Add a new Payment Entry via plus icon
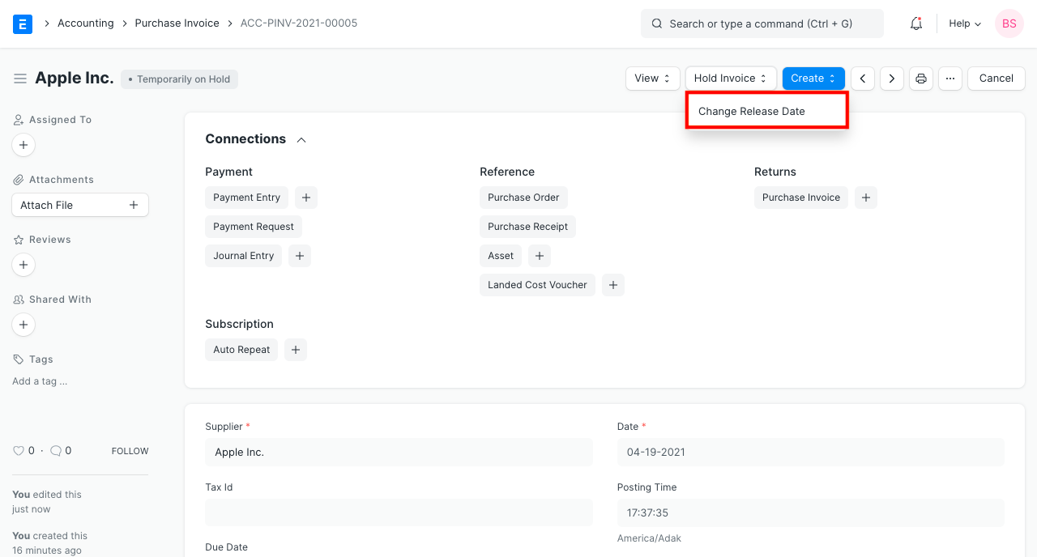This screenshot has height=557, width=1037. tap(305, 197)
